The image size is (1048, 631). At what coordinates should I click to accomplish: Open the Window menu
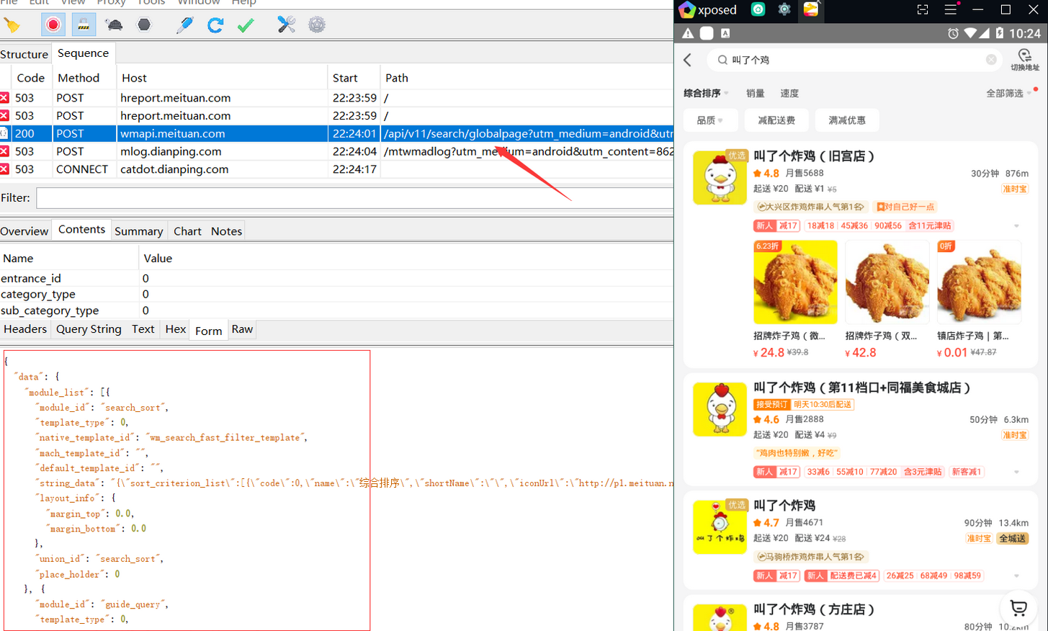click(x=199, y=3)
